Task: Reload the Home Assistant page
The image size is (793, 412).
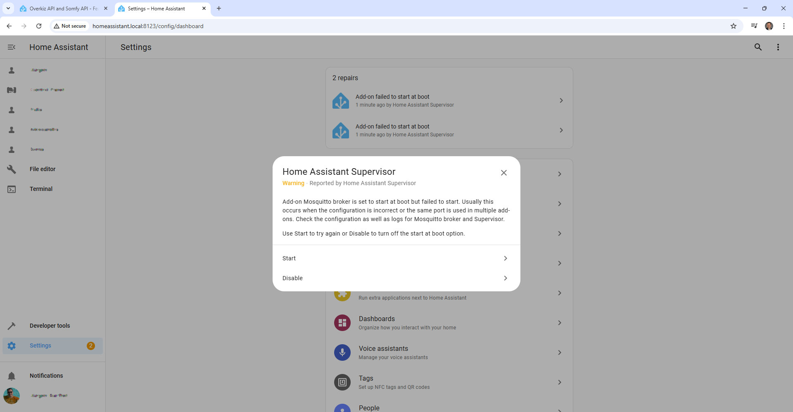Action: pos(39,26)
